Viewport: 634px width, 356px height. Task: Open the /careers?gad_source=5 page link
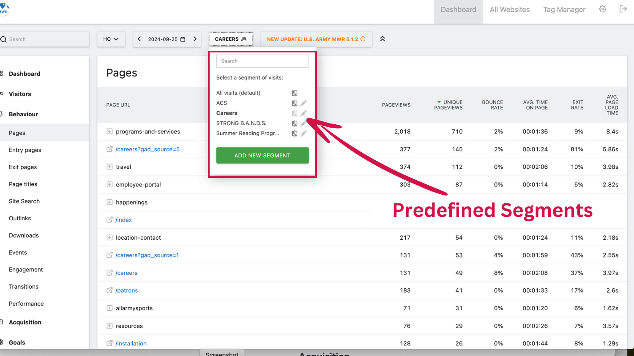click(x=148, y=149)
